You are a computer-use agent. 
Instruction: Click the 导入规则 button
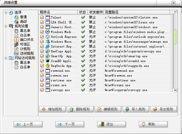coord(136,109)
